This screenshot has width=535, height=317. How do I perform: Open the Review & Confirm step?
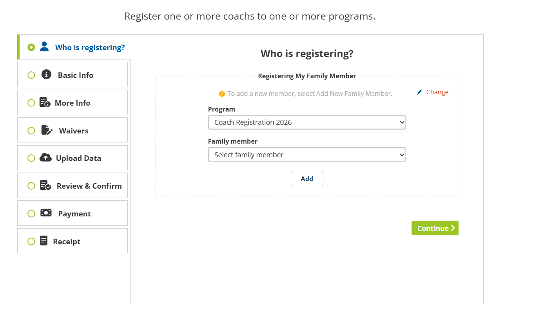(x=89, y=186)
